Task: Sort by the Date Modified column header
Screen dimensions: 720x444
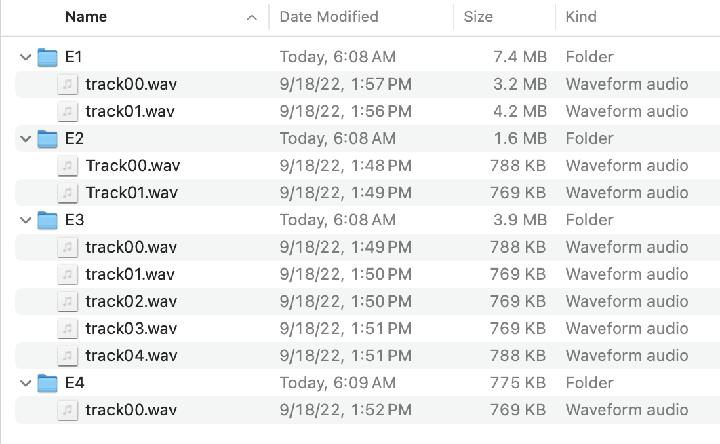Action: click(329, 17)
